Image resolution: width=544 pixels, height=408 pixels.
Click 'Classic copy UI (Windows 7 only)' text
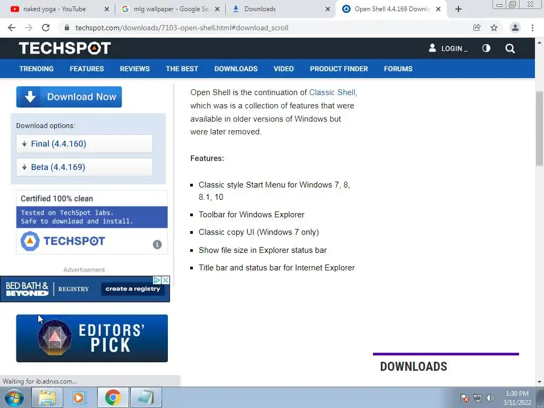(x=259, y=232)
